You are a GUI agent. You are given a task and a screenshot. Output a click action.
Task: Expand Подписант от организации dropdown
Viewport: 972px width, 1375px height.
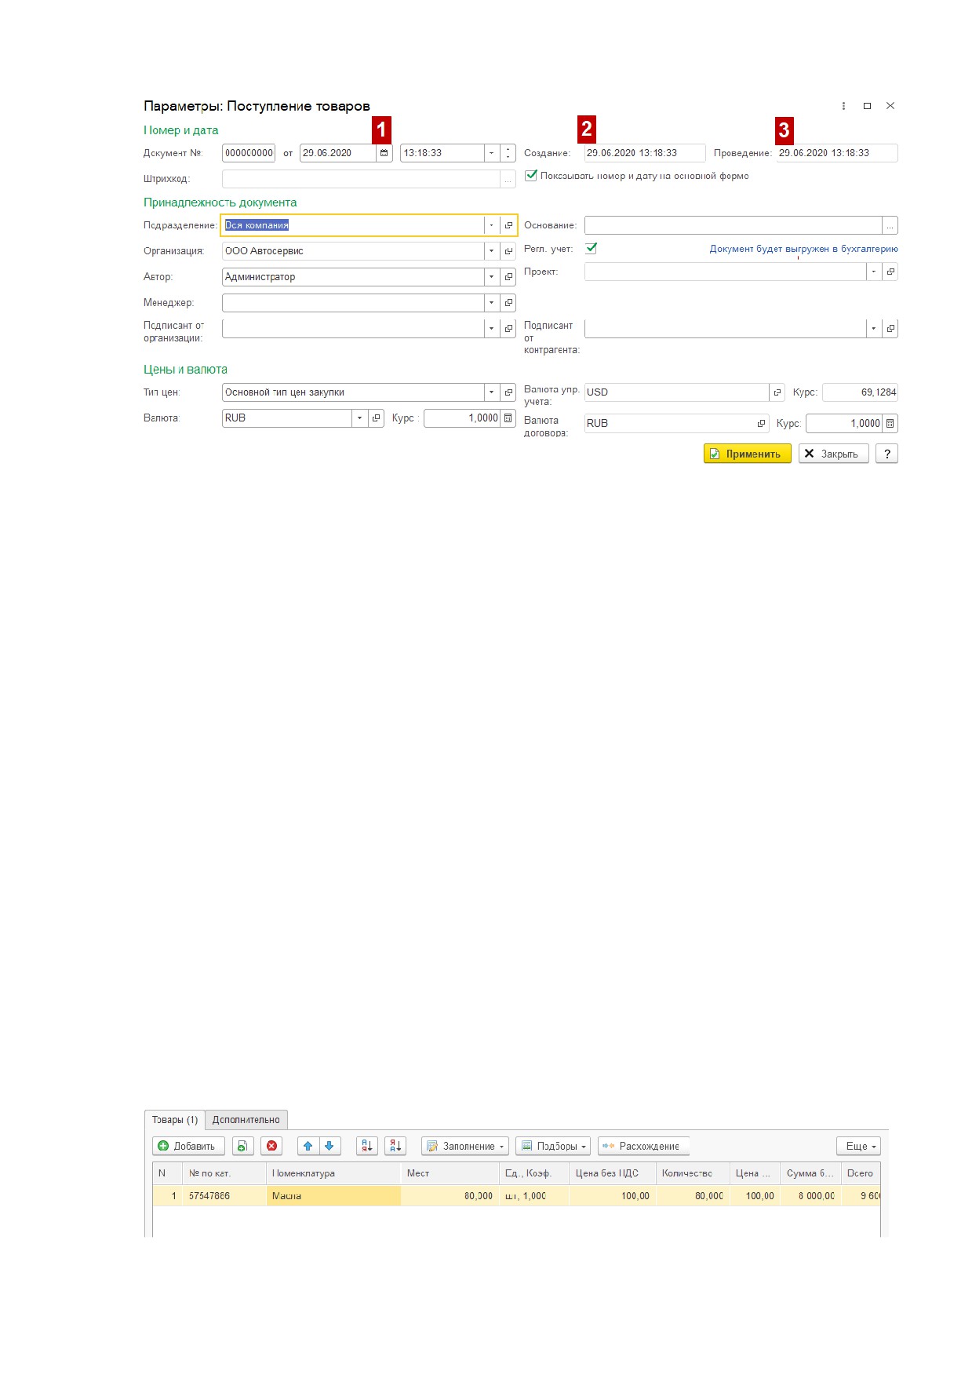(492, 329)
